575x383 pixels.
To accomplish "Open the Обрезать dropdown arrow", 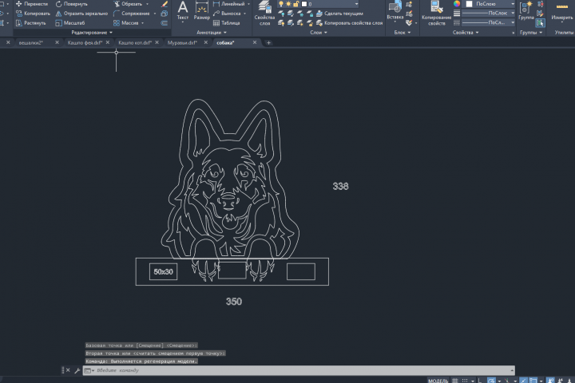I will click(148, 4).
